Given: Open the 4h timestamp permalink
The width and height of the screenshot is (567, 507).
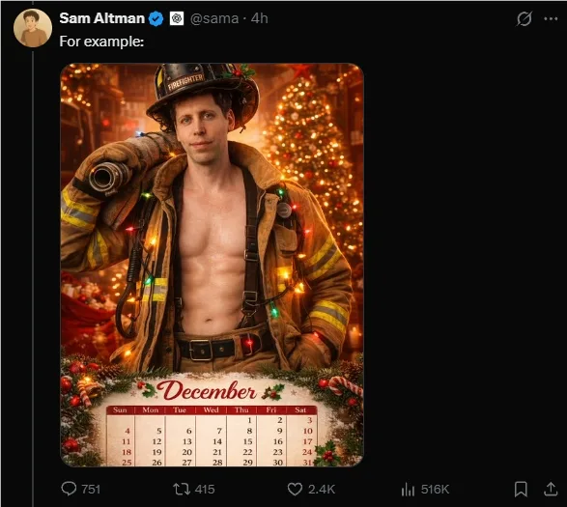Looking at the screenshot, I should (259, 18).
